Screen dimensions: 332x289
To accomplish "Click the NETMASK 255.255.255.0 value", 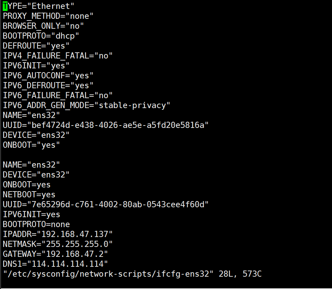I will (77, 244).
